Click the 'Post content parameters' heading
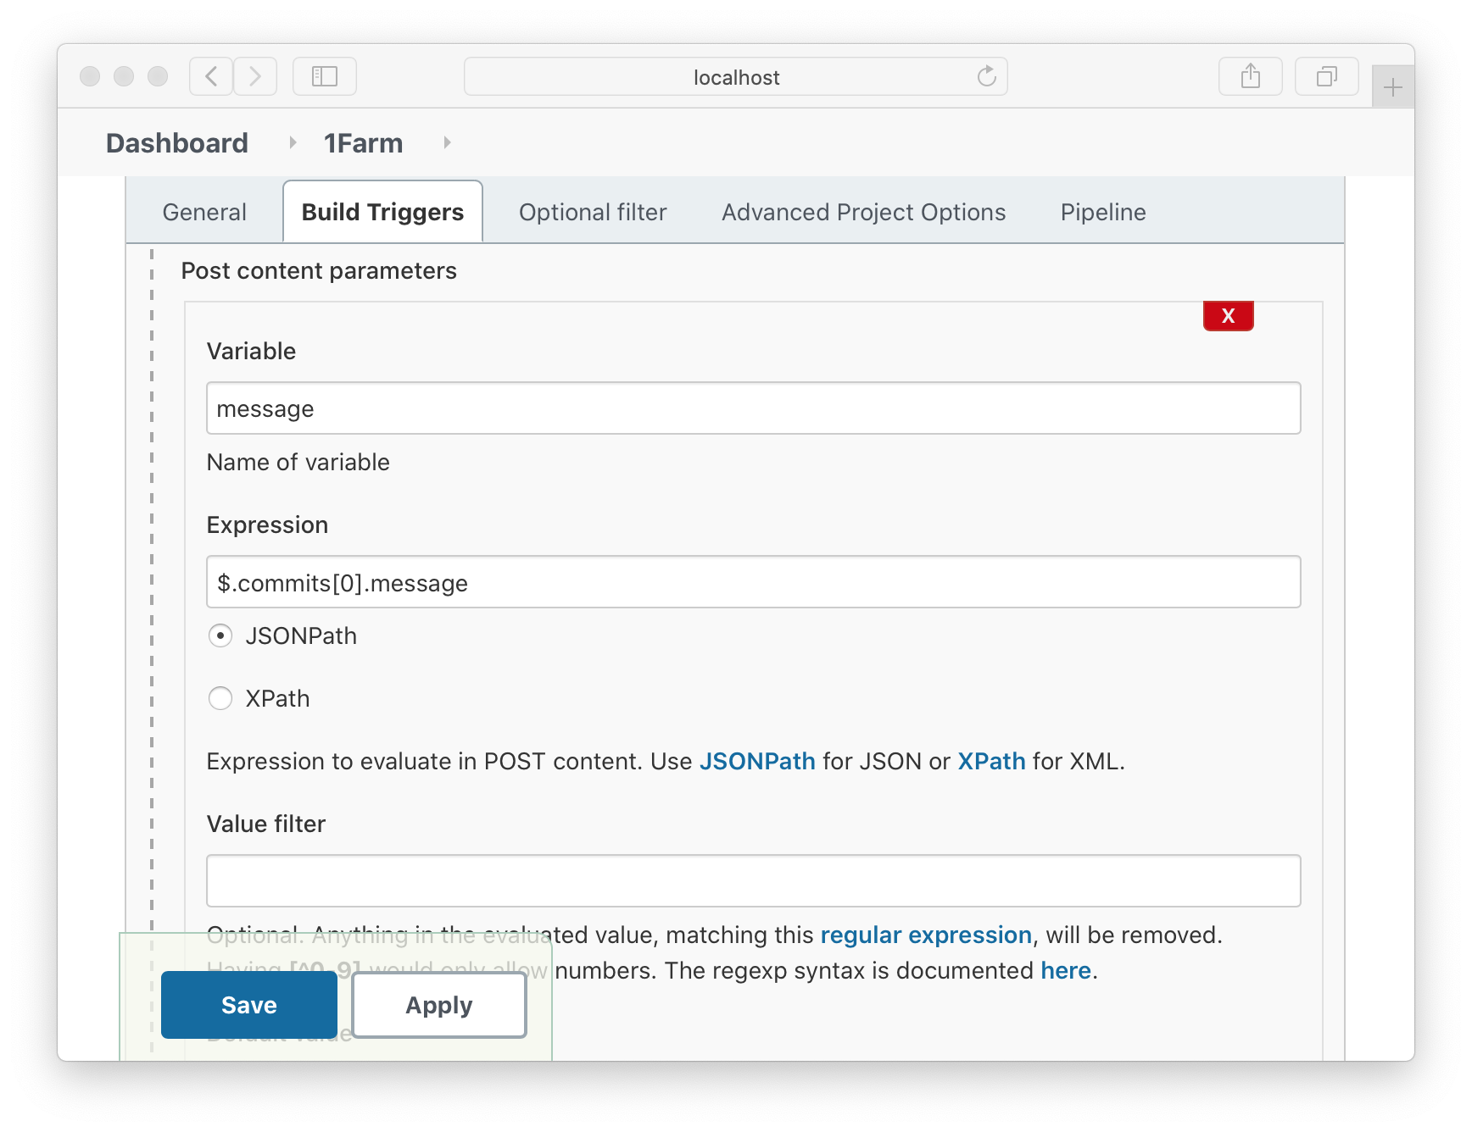 point(319,271)
